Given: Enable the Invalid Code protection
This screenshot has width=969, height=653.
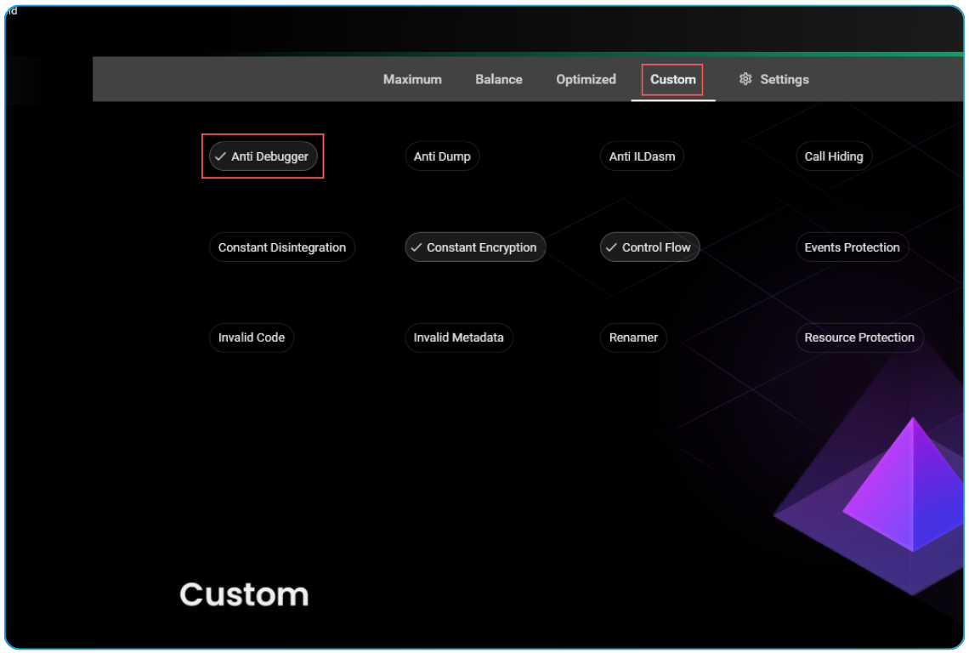Looking at the screenshot, I should [x=252, y=338].
